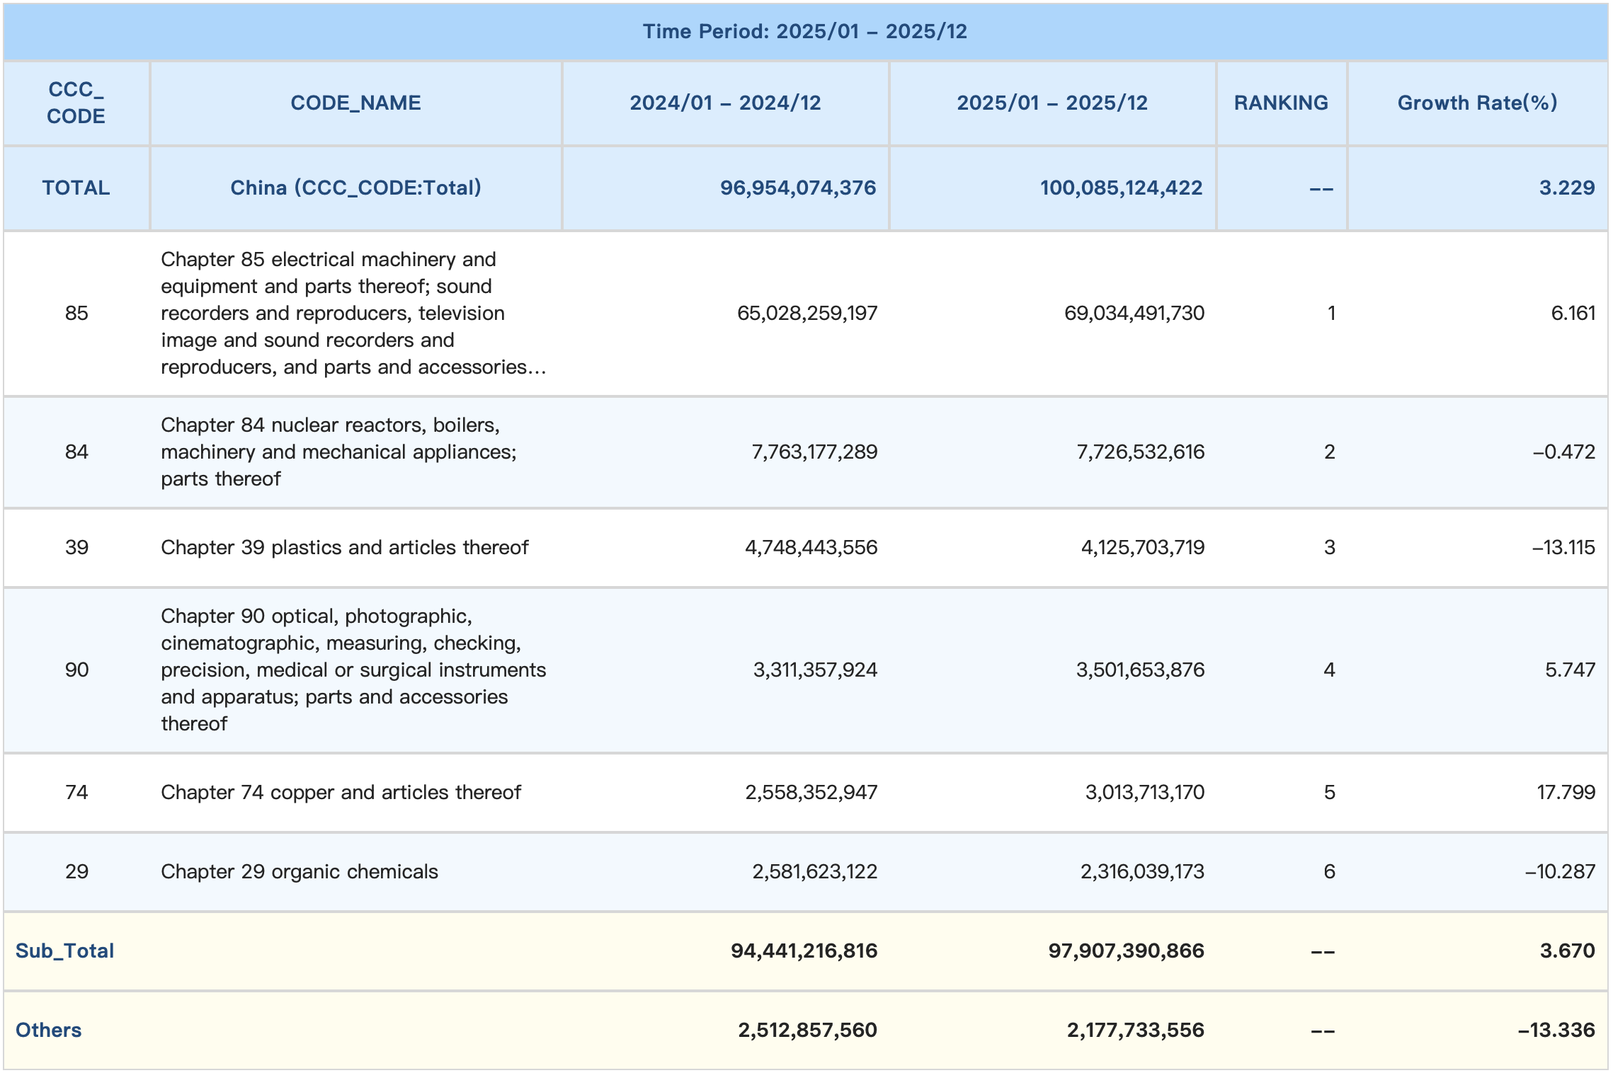The height and width of the screenshot is (1073, 1613).
Task: Click the CODE_NAME column header
Action: pos(355,103)
